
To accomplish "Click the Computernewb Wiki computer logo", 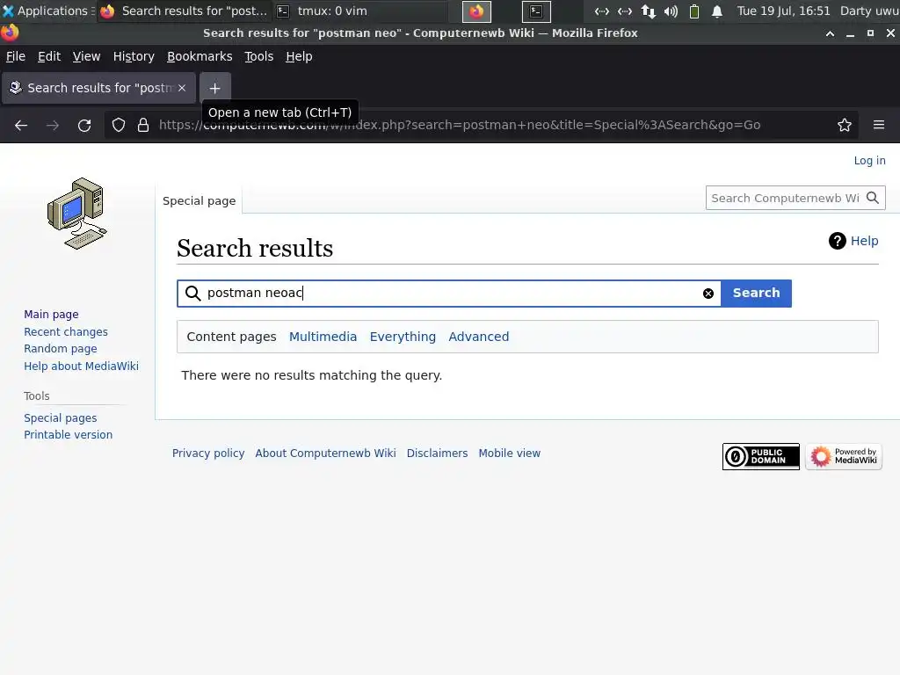I will [x=77, y=214].
